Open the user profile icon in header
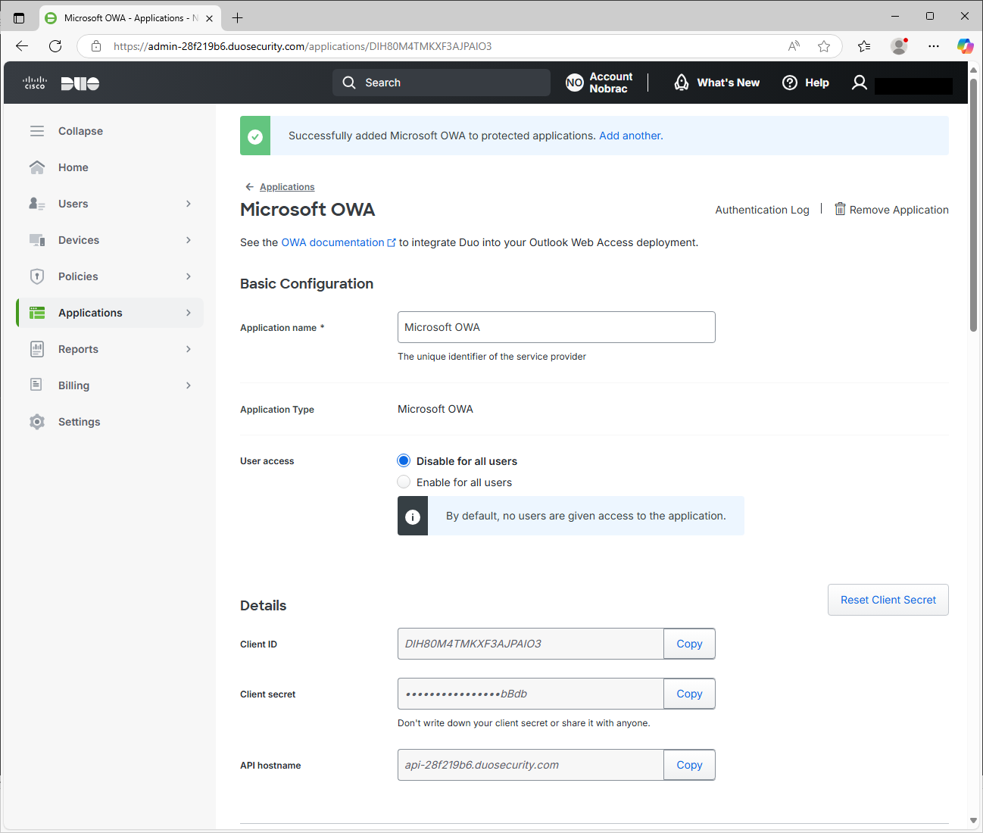983x833 pixels. 860,83
